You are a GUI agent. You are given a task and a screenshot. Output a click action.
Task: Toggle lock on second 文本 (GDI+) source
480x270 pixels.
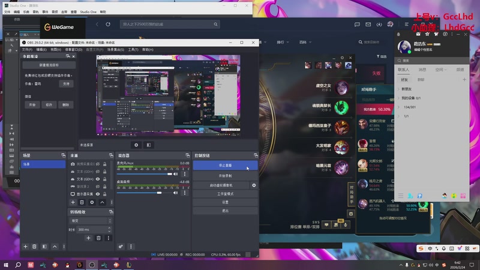coord(104,179)
